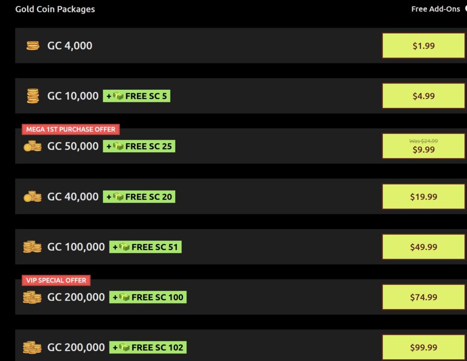This screenshot has width=467, height=361.
Task: Purchase the $9.99 mega first offer
Action: (424, 146)
